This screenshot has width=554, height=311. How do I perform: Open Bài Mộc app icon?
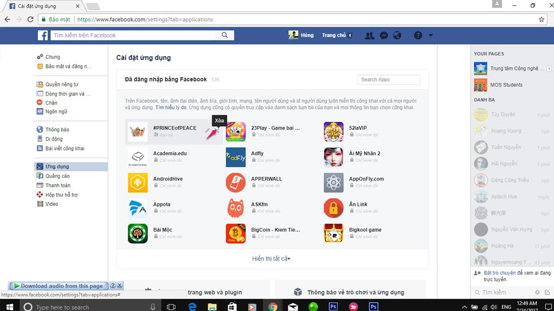point(138,233)
